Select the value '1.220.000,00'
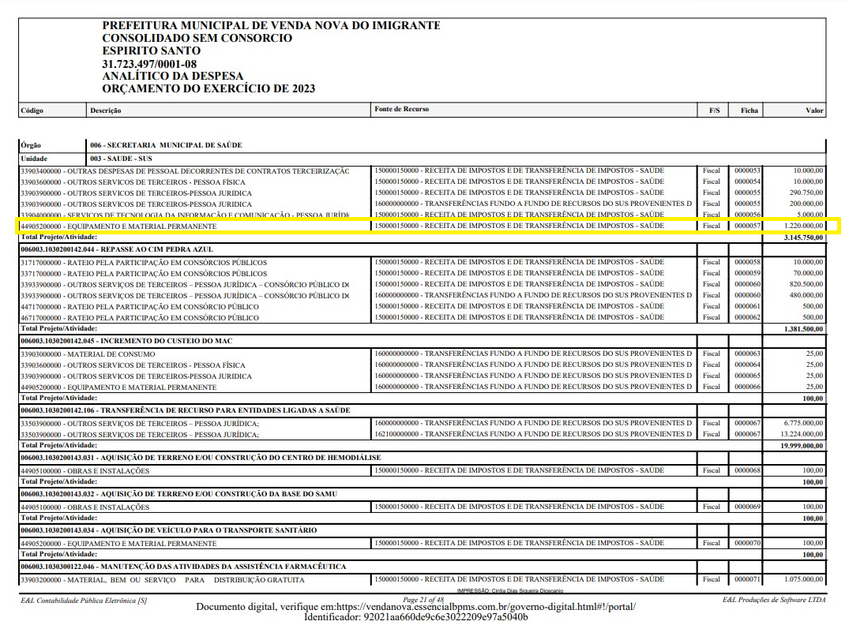This screenshot has height=625, width=849. tap(803, 226)
